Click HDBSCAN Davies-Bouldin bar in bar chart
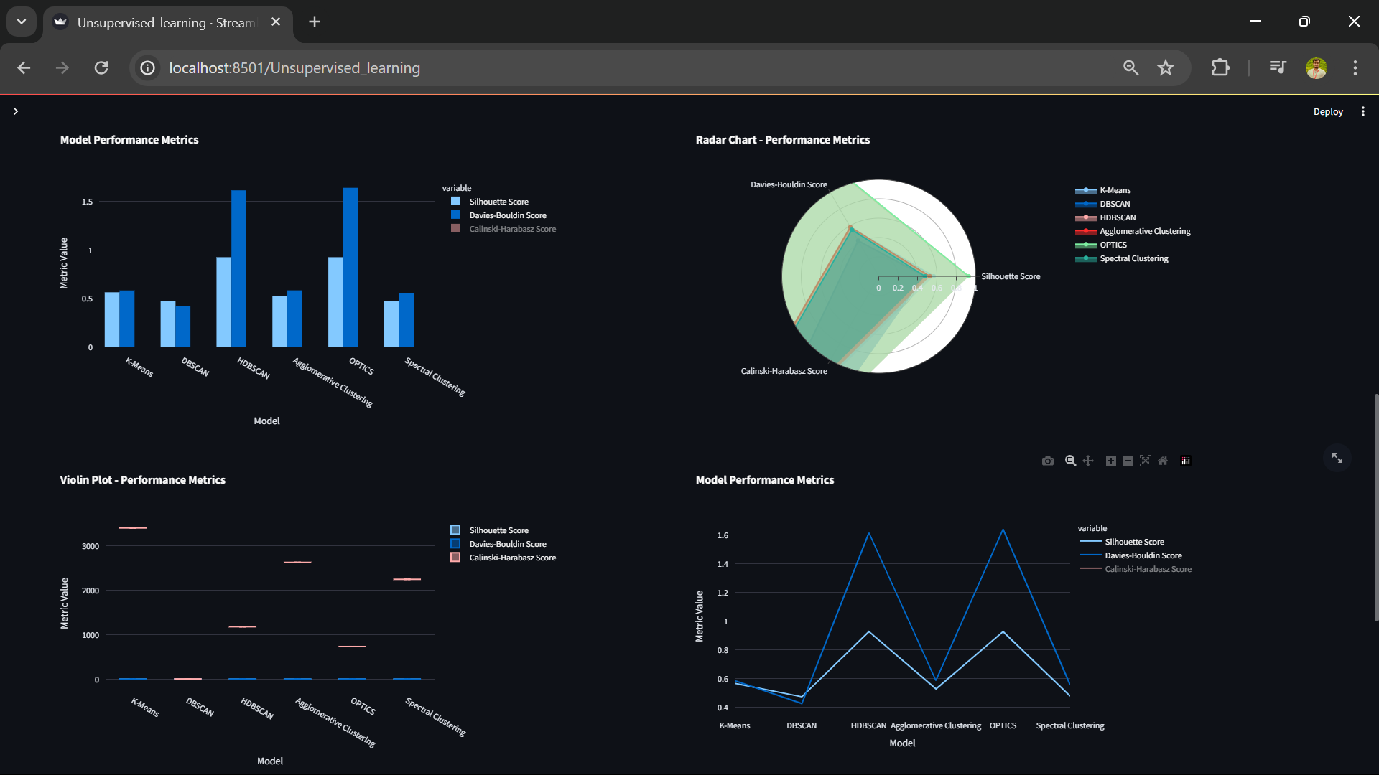This screenshot has width=1379, height=775. 238,268
